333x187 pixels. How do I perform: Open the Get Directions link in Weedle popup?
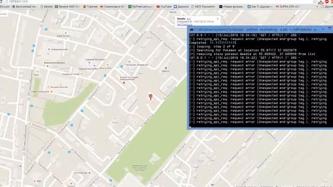click(185, 24)
